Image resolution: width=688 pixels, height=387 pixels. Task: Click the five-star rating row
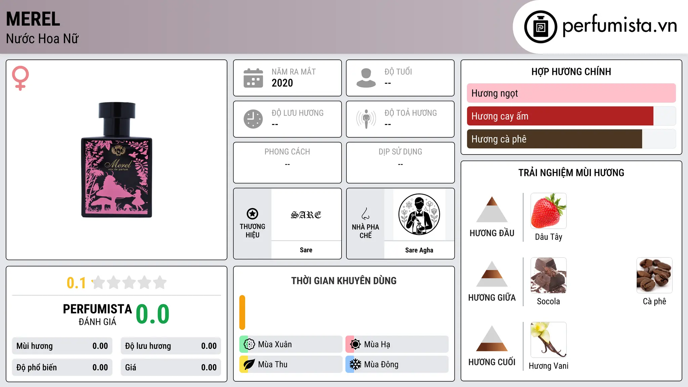[129, 283]
